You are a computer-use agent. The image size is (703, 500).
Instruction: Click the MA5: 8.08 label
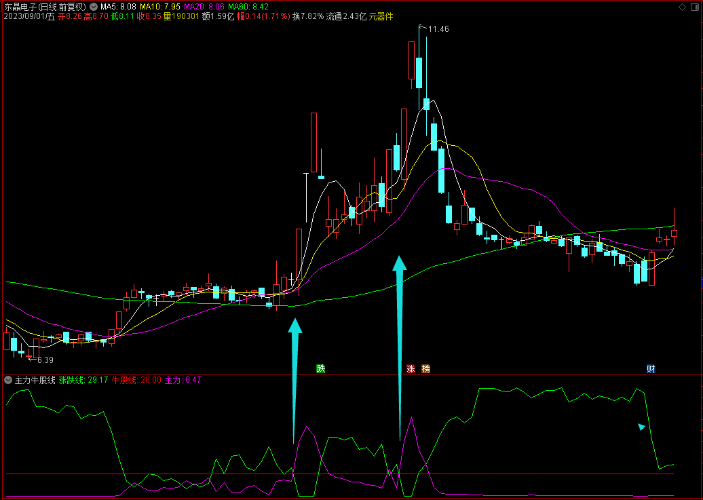[x=118, y=7]
